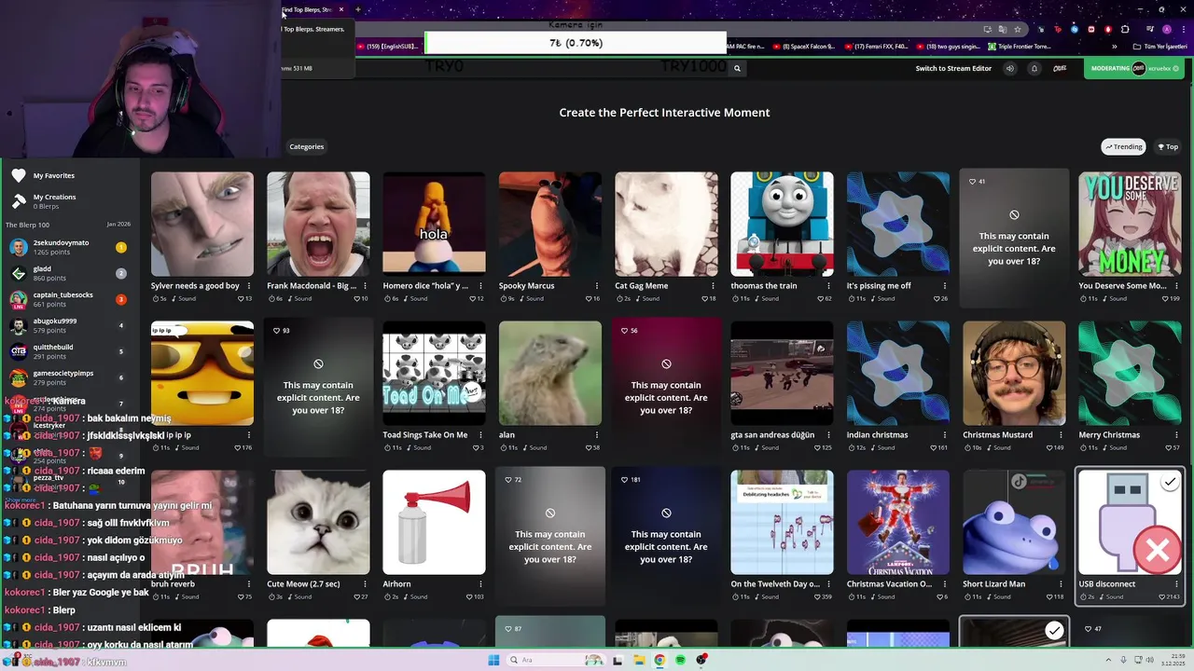Select captain_tubesocks in the leaderboard
The image size is (1194, 671).
click(67, 299)
